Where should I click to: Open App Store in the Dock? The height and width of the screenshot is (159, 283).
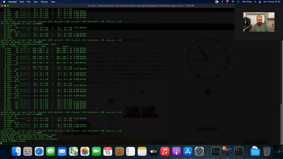[x=187, y=151]
